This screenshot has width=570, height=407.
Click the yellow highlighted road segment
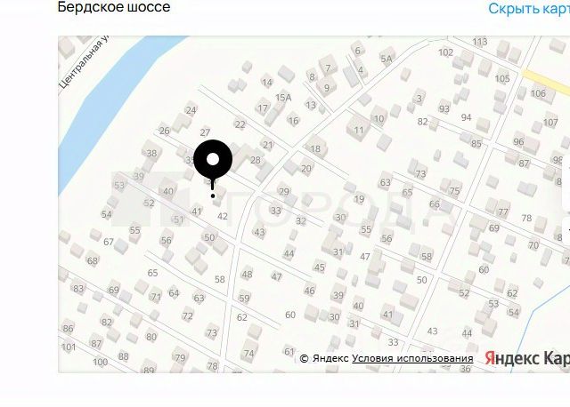545,81
